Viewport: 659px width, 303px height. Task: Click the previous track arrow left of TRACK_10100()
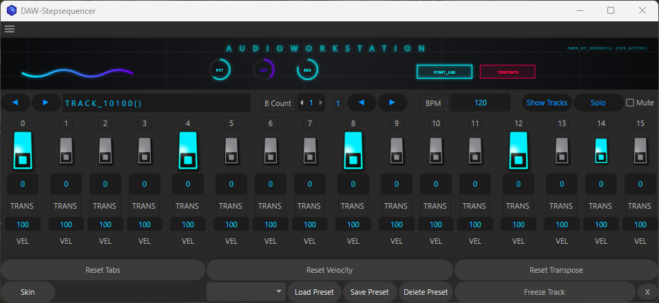(x=16, y=103)
